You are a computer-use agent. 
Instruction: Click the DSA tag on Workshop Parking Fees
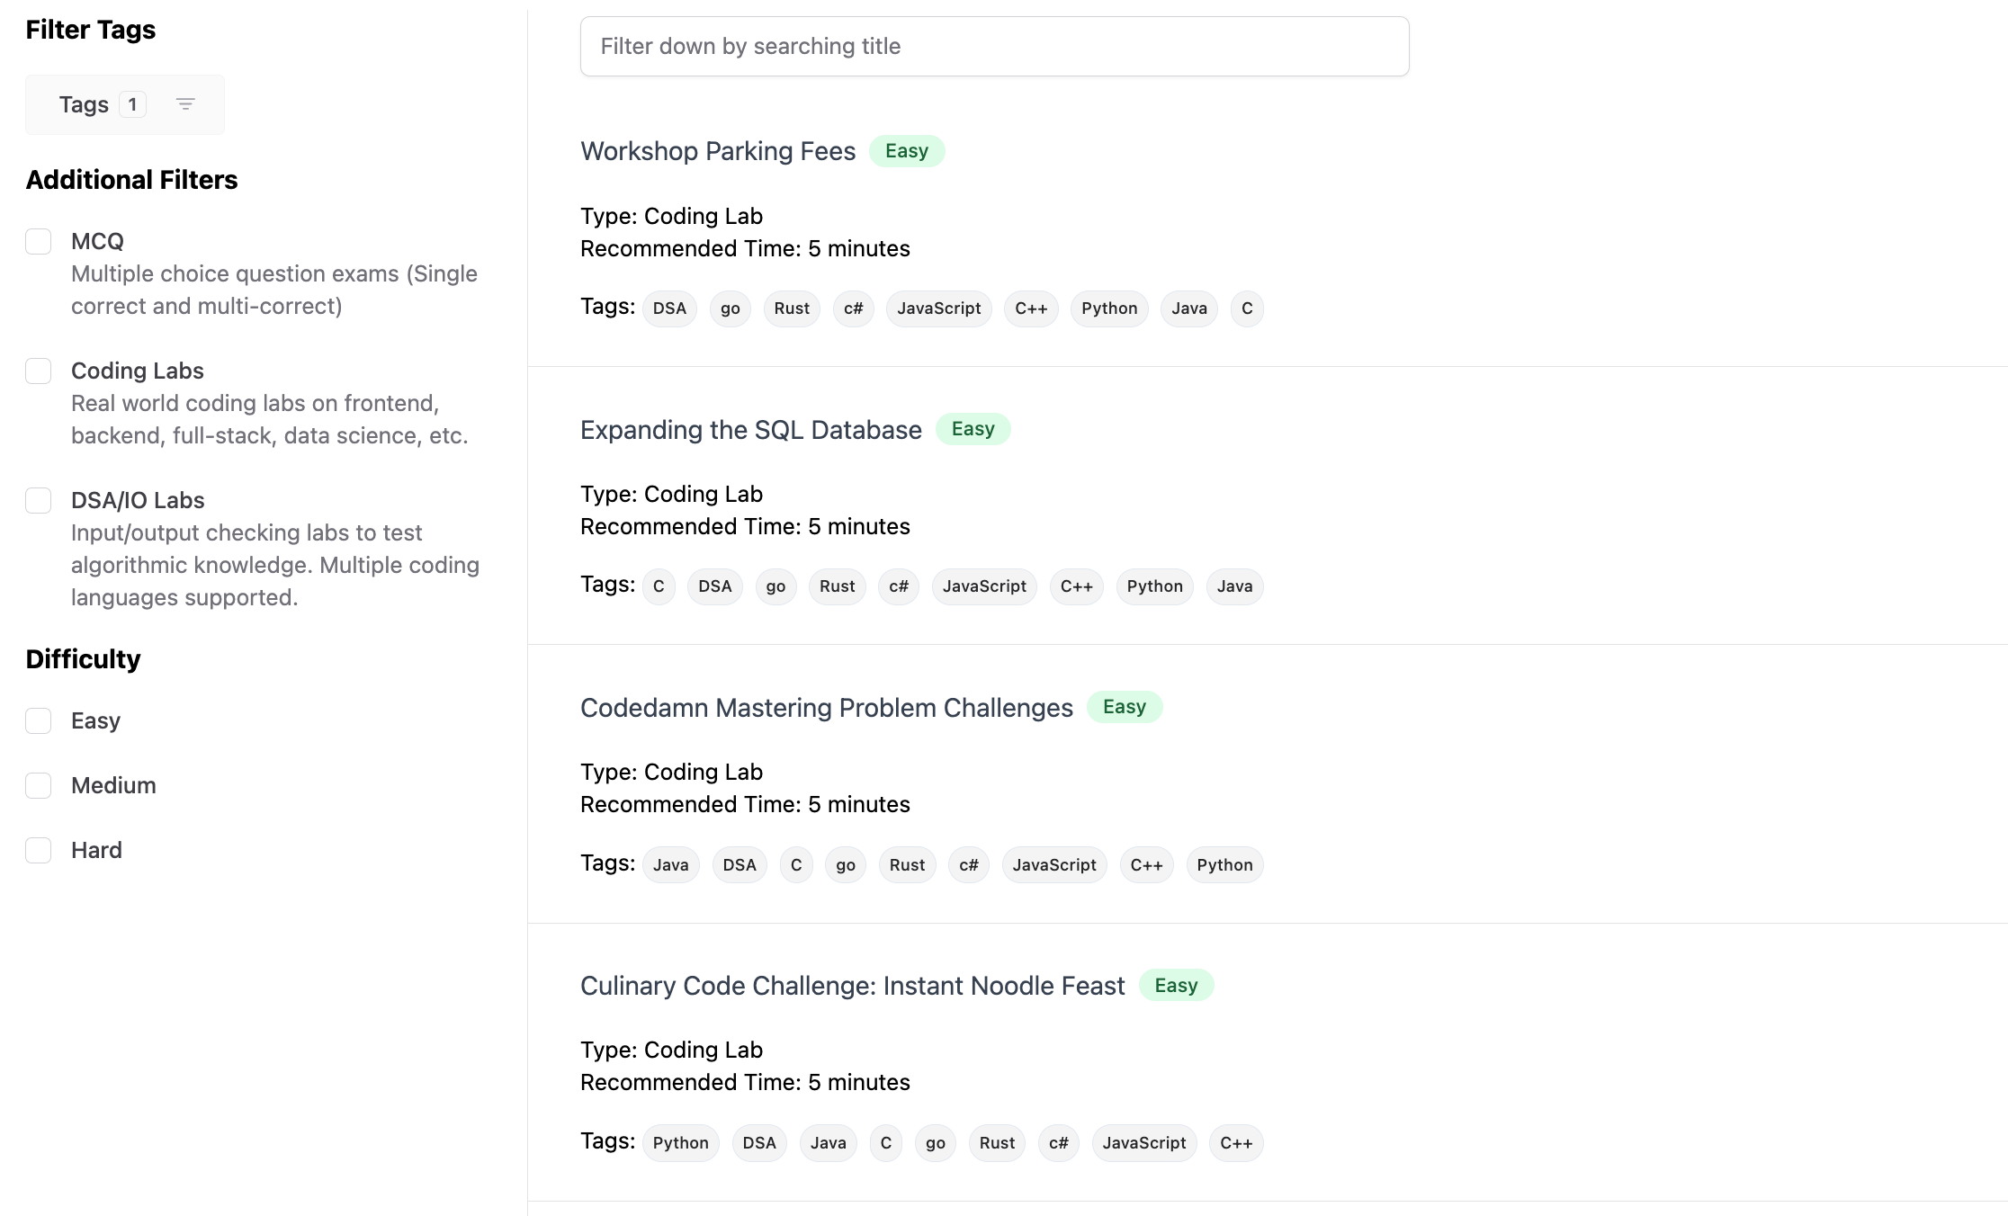670,307
